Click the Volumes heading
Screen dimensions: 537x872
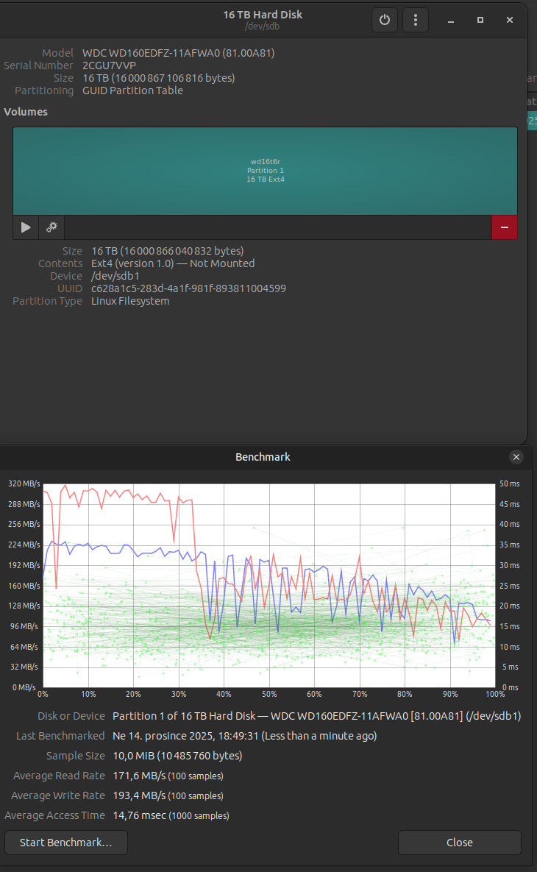(x=26, y=112)
